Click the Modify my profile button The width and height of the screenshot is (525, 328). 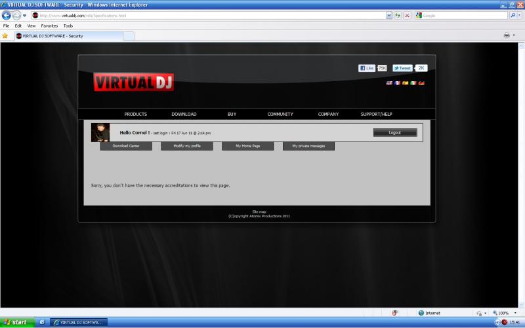(x=187, y=146)
